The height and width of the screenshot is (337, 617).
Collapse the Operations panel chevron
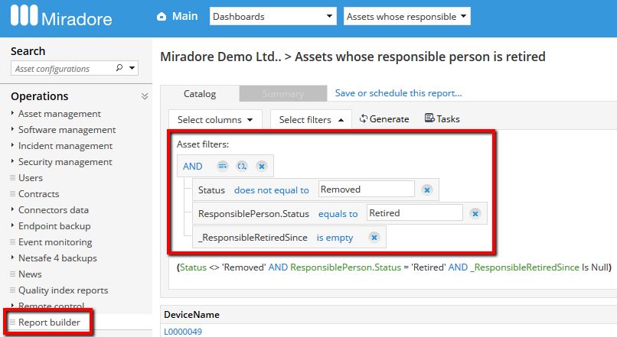click(145, 96)
